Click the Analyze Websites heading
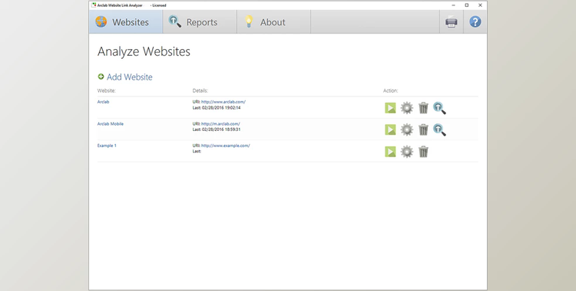This screenshot has height=291, width=576. 144,51
